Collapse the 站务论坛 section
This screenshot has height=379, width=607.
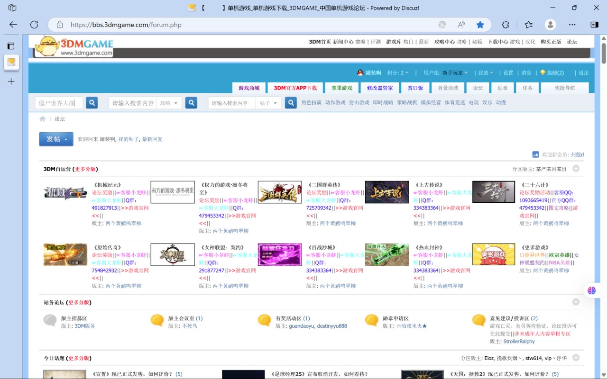pos(576,302)
